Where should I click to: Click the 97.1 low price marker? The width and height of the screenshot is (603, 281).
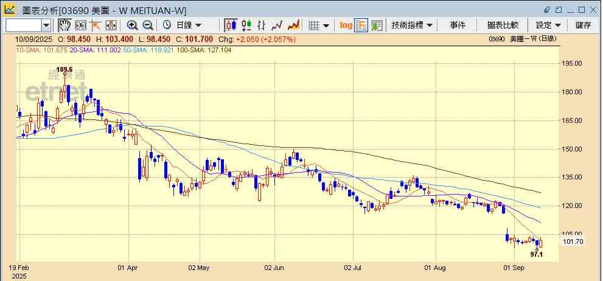[536, 254]
